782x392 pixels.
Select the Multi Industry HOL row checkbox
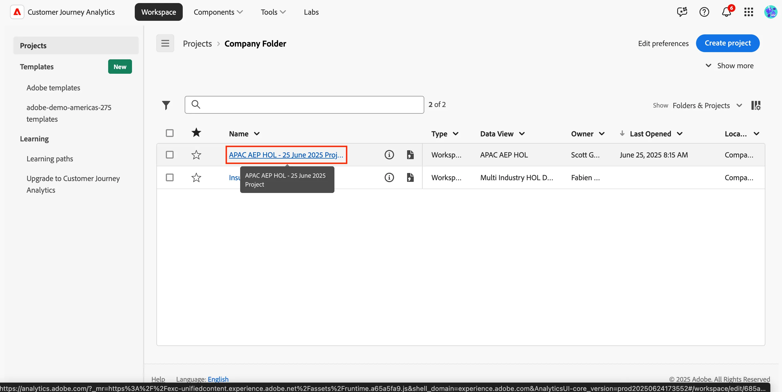point(170,177)
